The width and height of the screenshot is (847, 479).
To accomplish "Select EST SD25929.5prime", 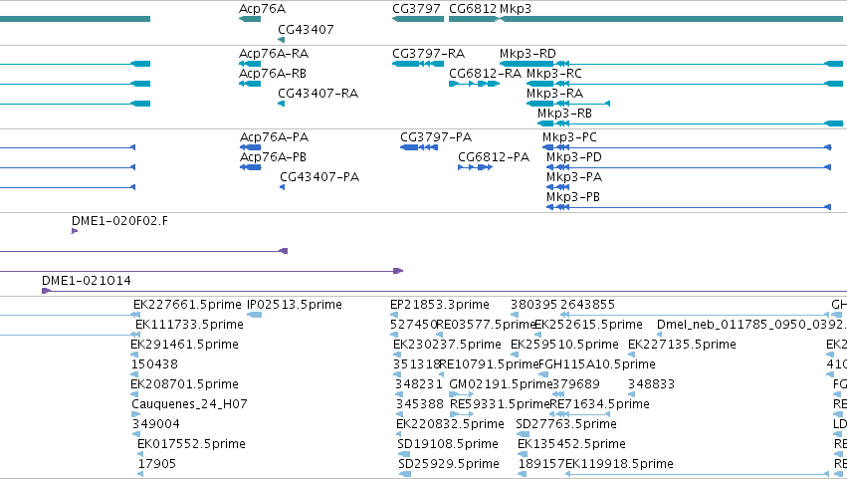I will (405, 474).
